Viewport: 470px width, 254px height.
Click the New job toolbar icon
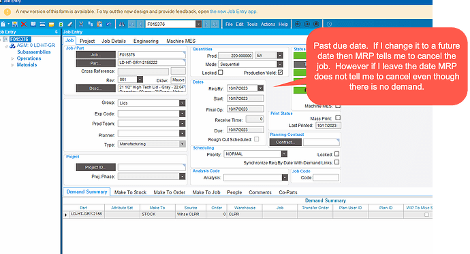(3, 24)
